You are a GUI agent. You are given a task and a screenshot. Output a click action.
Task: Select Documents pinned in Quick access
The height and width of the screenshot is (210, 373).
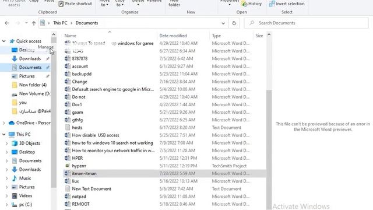pos(30,68)
